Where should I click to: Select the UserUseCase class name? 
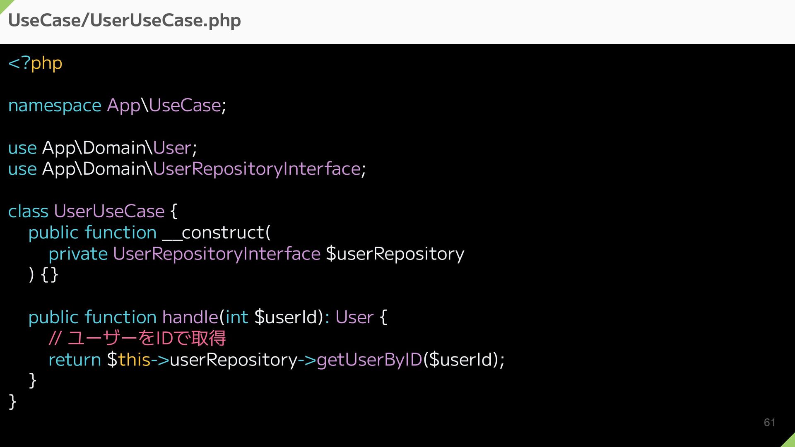(109, 211)
